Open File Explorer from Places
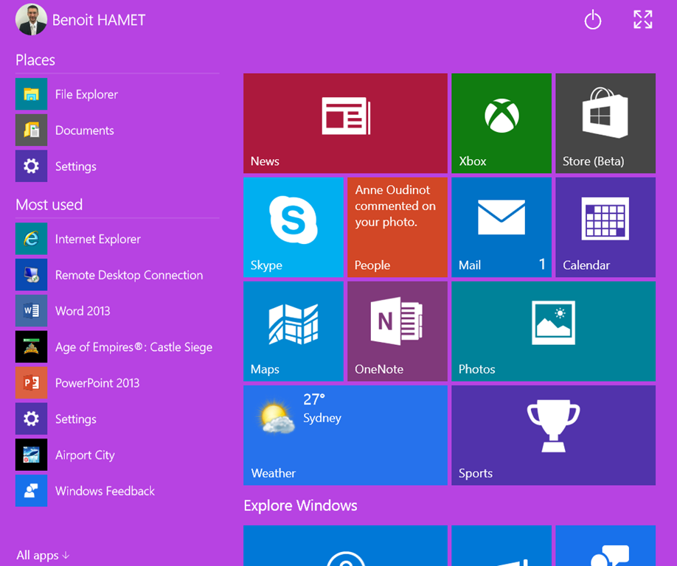 [86, 94]
